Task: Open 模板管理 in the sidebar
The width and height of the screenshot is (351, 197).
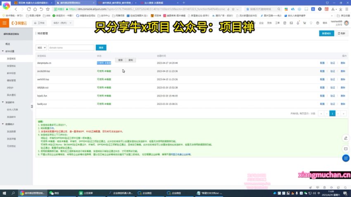Action: point(11,80)
